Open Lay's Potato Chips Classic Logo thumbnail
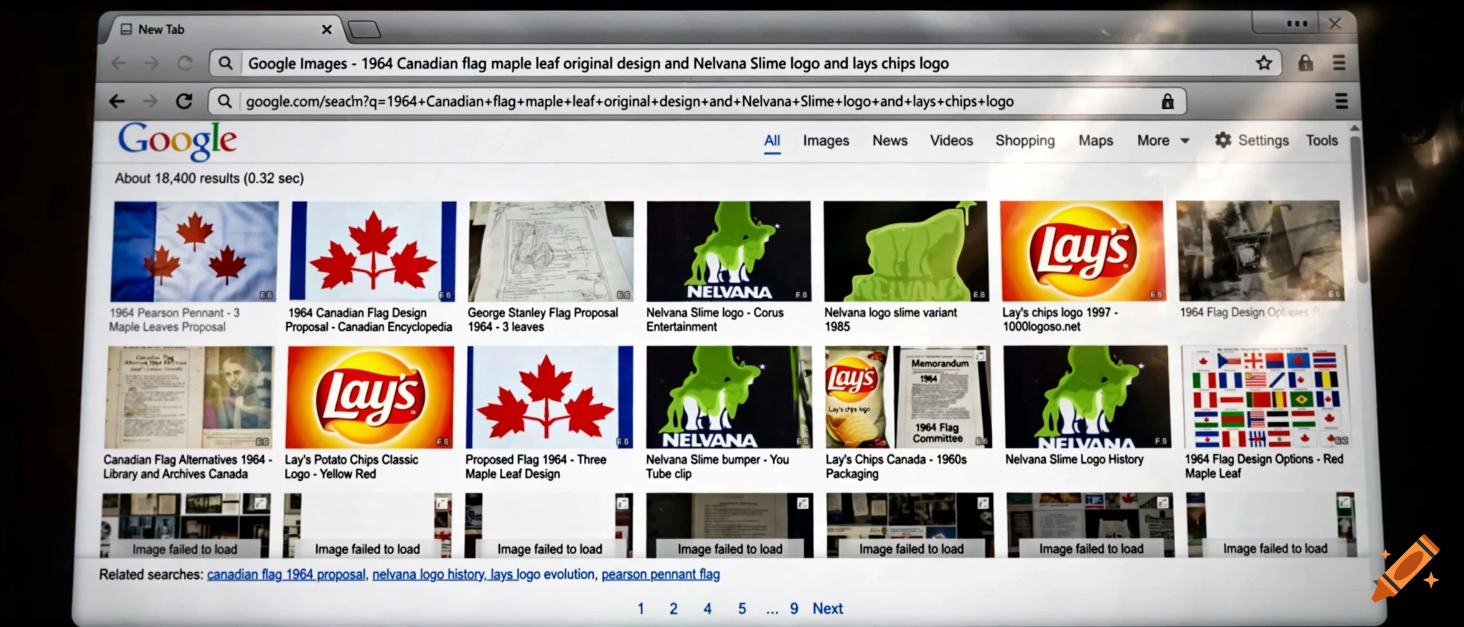1464x627 pixels. tap(370, 397)
